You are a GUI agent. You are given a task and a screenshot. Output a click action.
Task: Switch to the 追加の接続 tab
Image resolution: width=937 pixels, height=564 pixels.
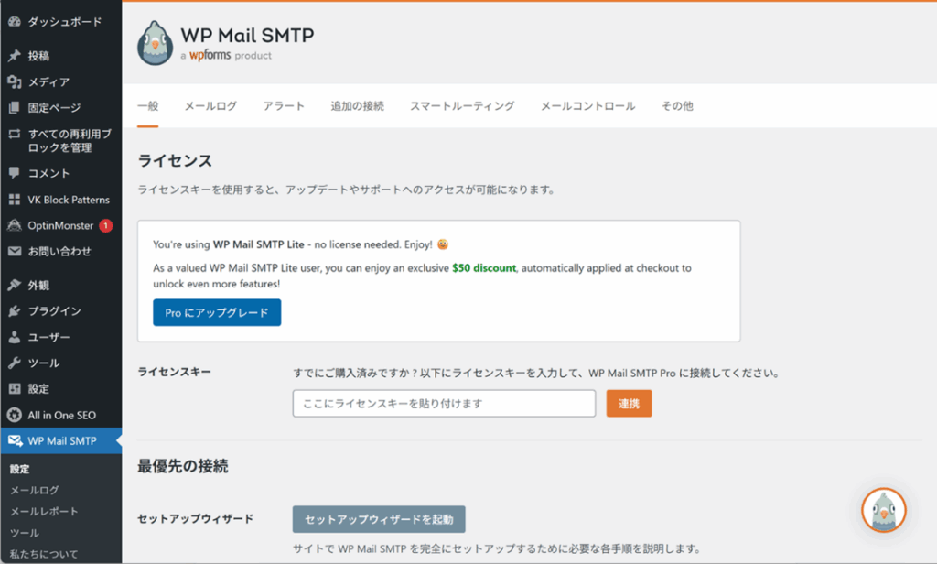358,106
